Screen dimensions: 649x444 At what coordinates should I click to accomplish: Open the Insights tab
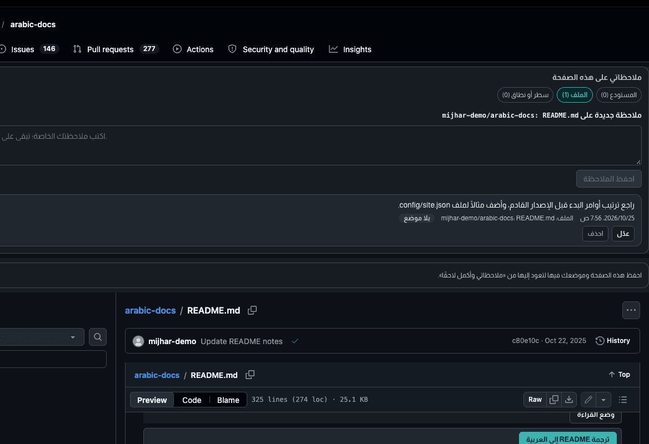(x=350, y=49)
